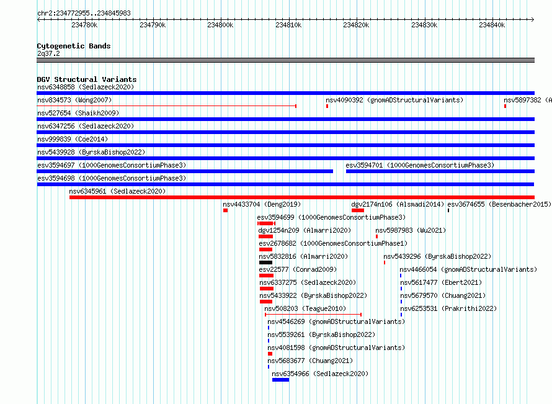Click the nsv6348858 (Sedlazeck2020) variant label

pyautogui.click(x=86, y=87)
